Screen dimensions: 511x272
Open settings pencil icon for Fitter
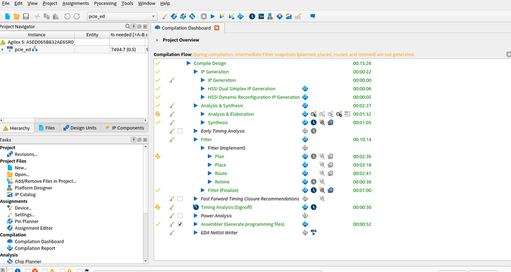click(x=172, y=140)
